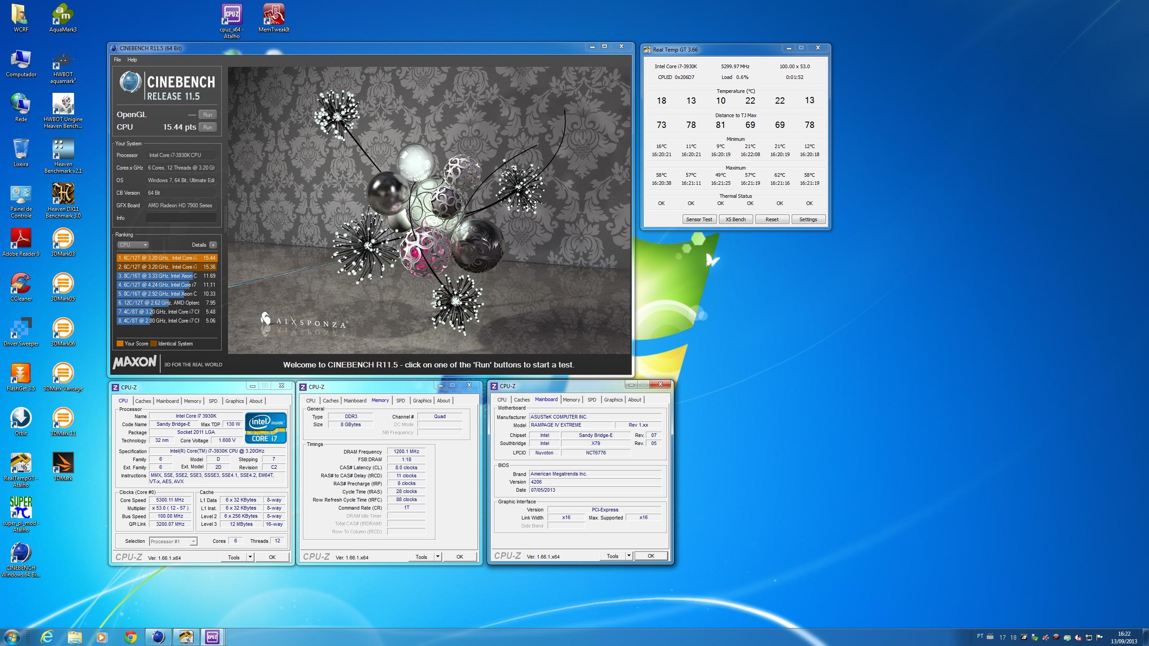
Task: Switch to About tab in first CPU-Z window
Action: tap(256, 401)
